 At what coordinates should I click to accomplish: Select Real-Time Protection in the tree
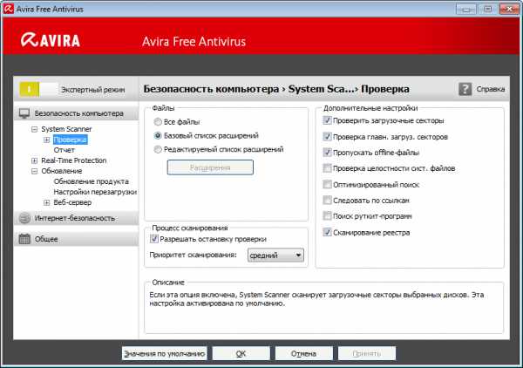(x=74, y=160)
